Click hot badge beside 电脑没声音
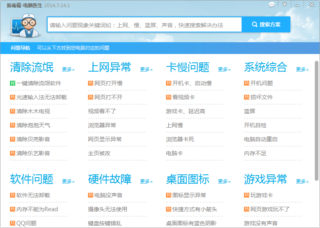This screenshot has width=320, height=228. 91,195
